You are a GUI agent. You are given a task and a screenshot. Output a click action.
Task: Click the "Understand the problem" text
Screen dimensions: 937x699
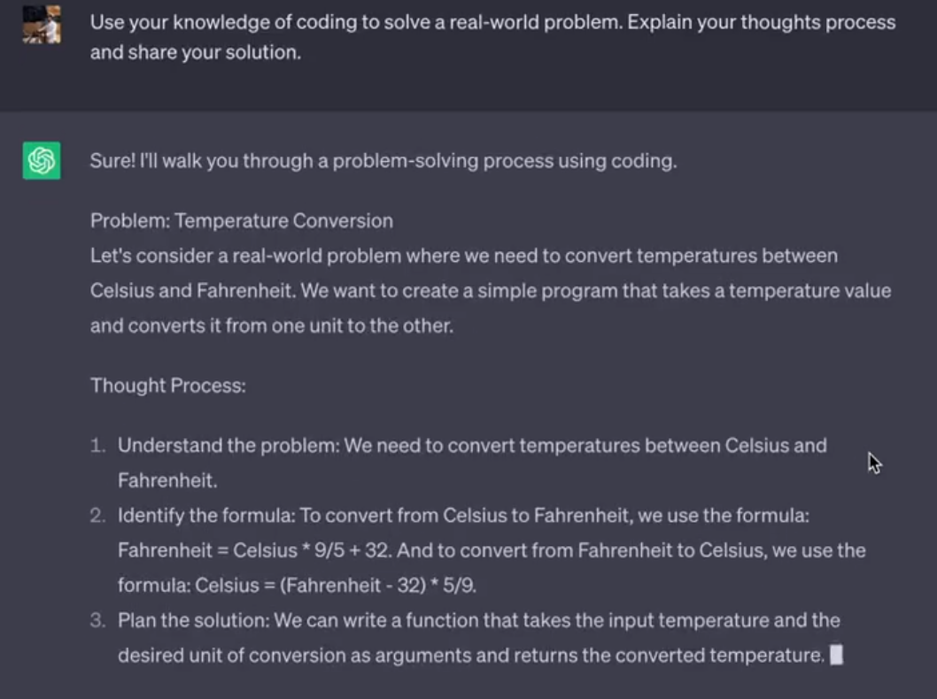228,445
